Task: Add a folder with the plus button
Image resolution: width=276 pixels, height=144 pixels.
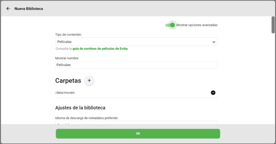Action: [x=89, y=81]
